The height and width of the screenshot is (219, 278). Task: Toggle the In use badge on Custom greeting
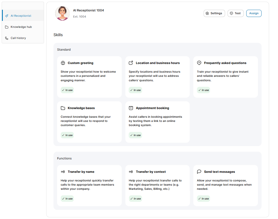67,90
